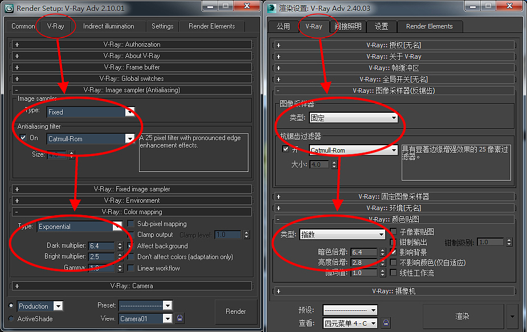
Task: Open the Production render mode dropdown
Action: (x=40, y=306)
